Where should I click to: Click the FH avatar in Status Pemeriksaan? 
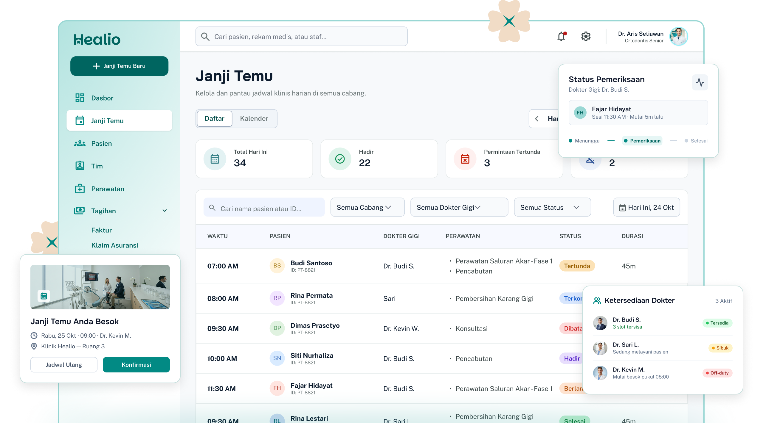pos(580,112)
